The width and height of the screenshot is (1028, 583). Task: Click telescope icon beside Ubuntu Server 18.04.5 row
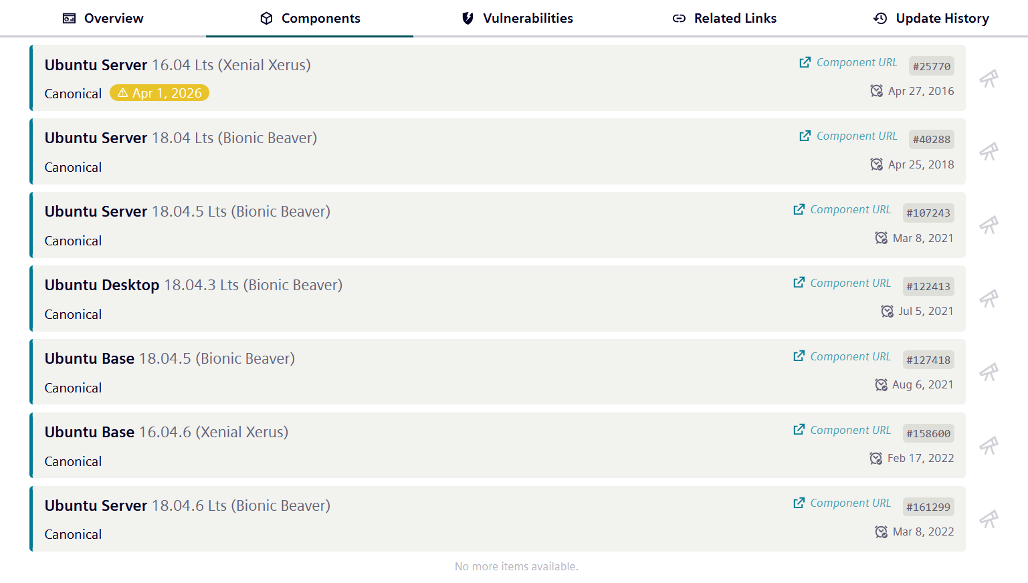tap(989, 225)
